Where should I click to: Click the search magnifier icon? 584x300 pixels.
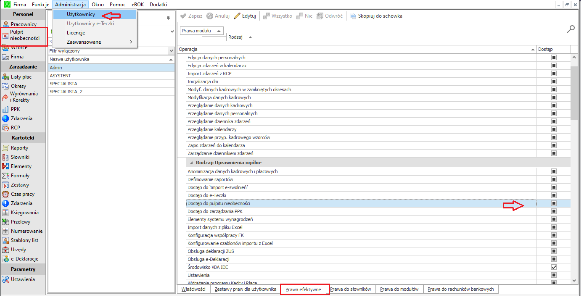(571, 29)
